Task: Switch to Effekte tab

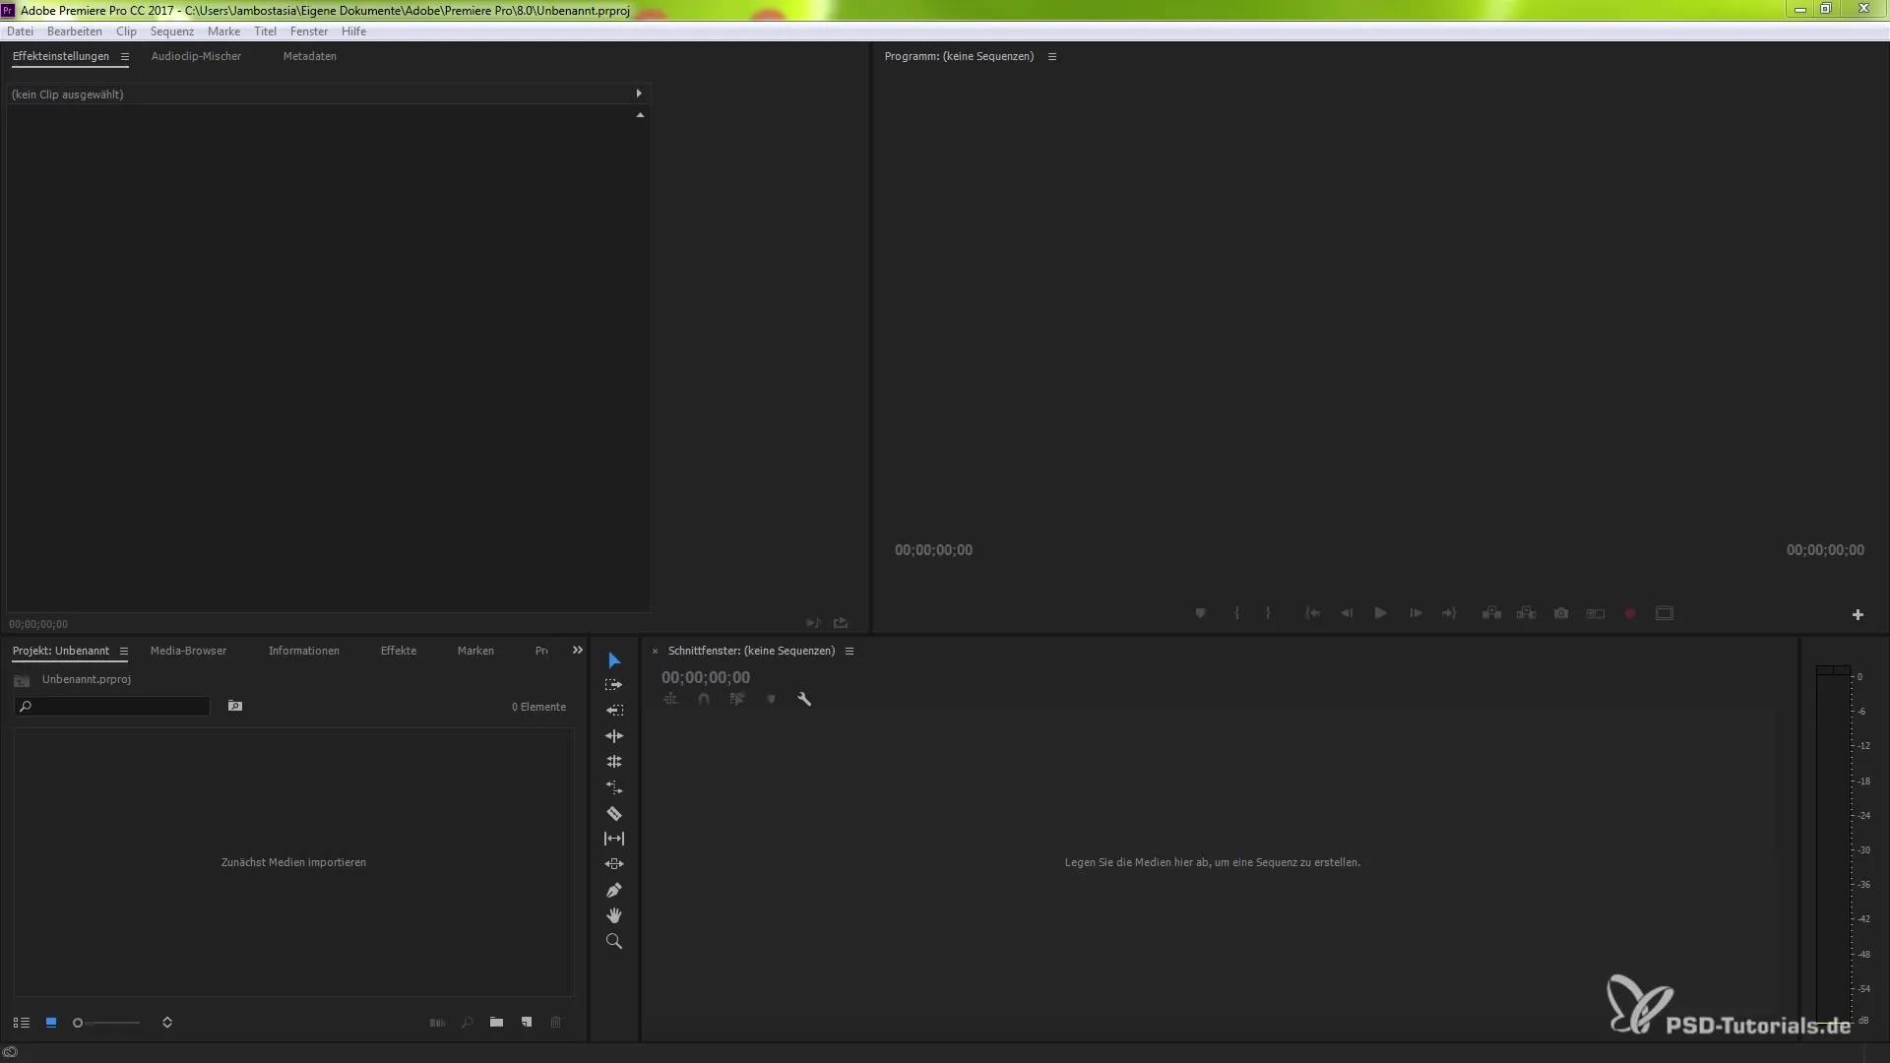Action: (399, 651)
